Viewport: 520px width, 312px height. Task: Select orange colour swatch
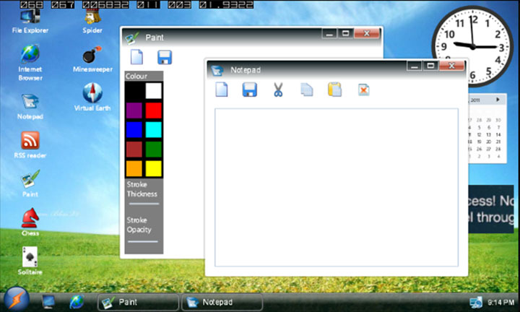(134, 168)
